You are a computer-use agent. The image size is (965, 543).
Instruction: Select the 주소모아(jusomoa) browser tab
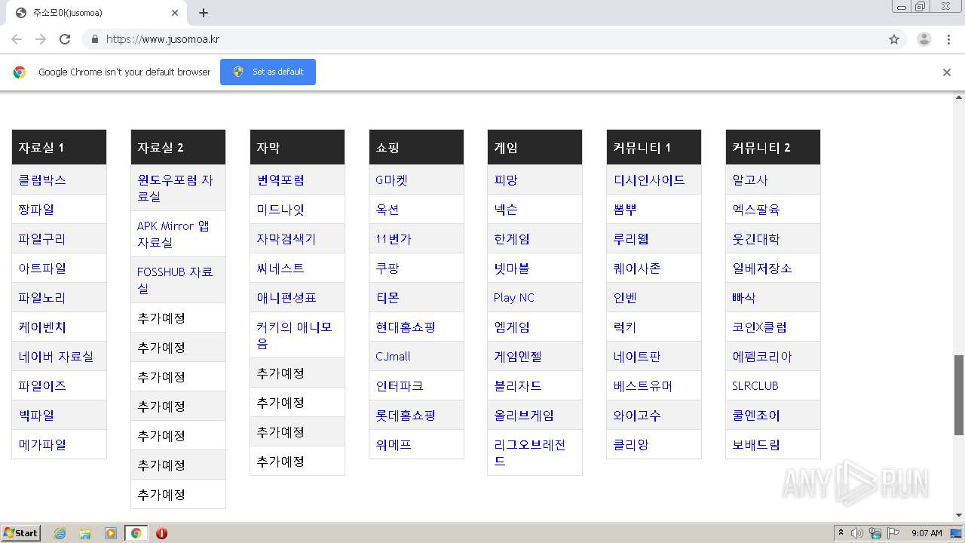(x=94, y=13)
